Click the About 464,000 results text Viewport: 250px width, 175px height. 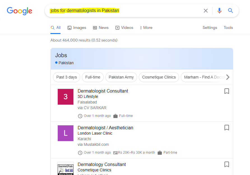coord(84,40)
